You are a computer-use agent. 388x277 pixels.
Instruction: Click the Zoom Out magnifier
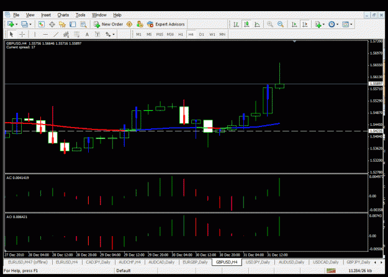pos(281,24)
